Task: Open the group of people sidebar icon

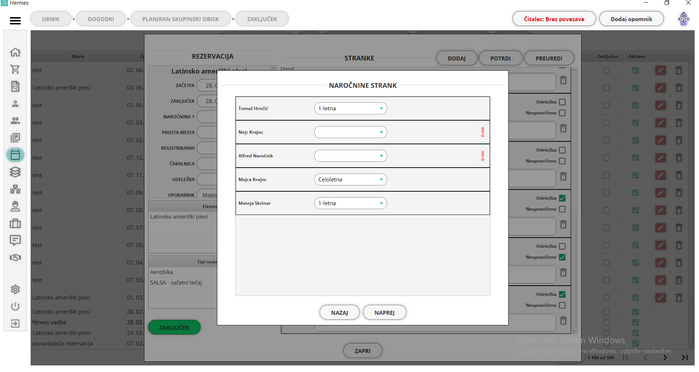Action: 15,121
